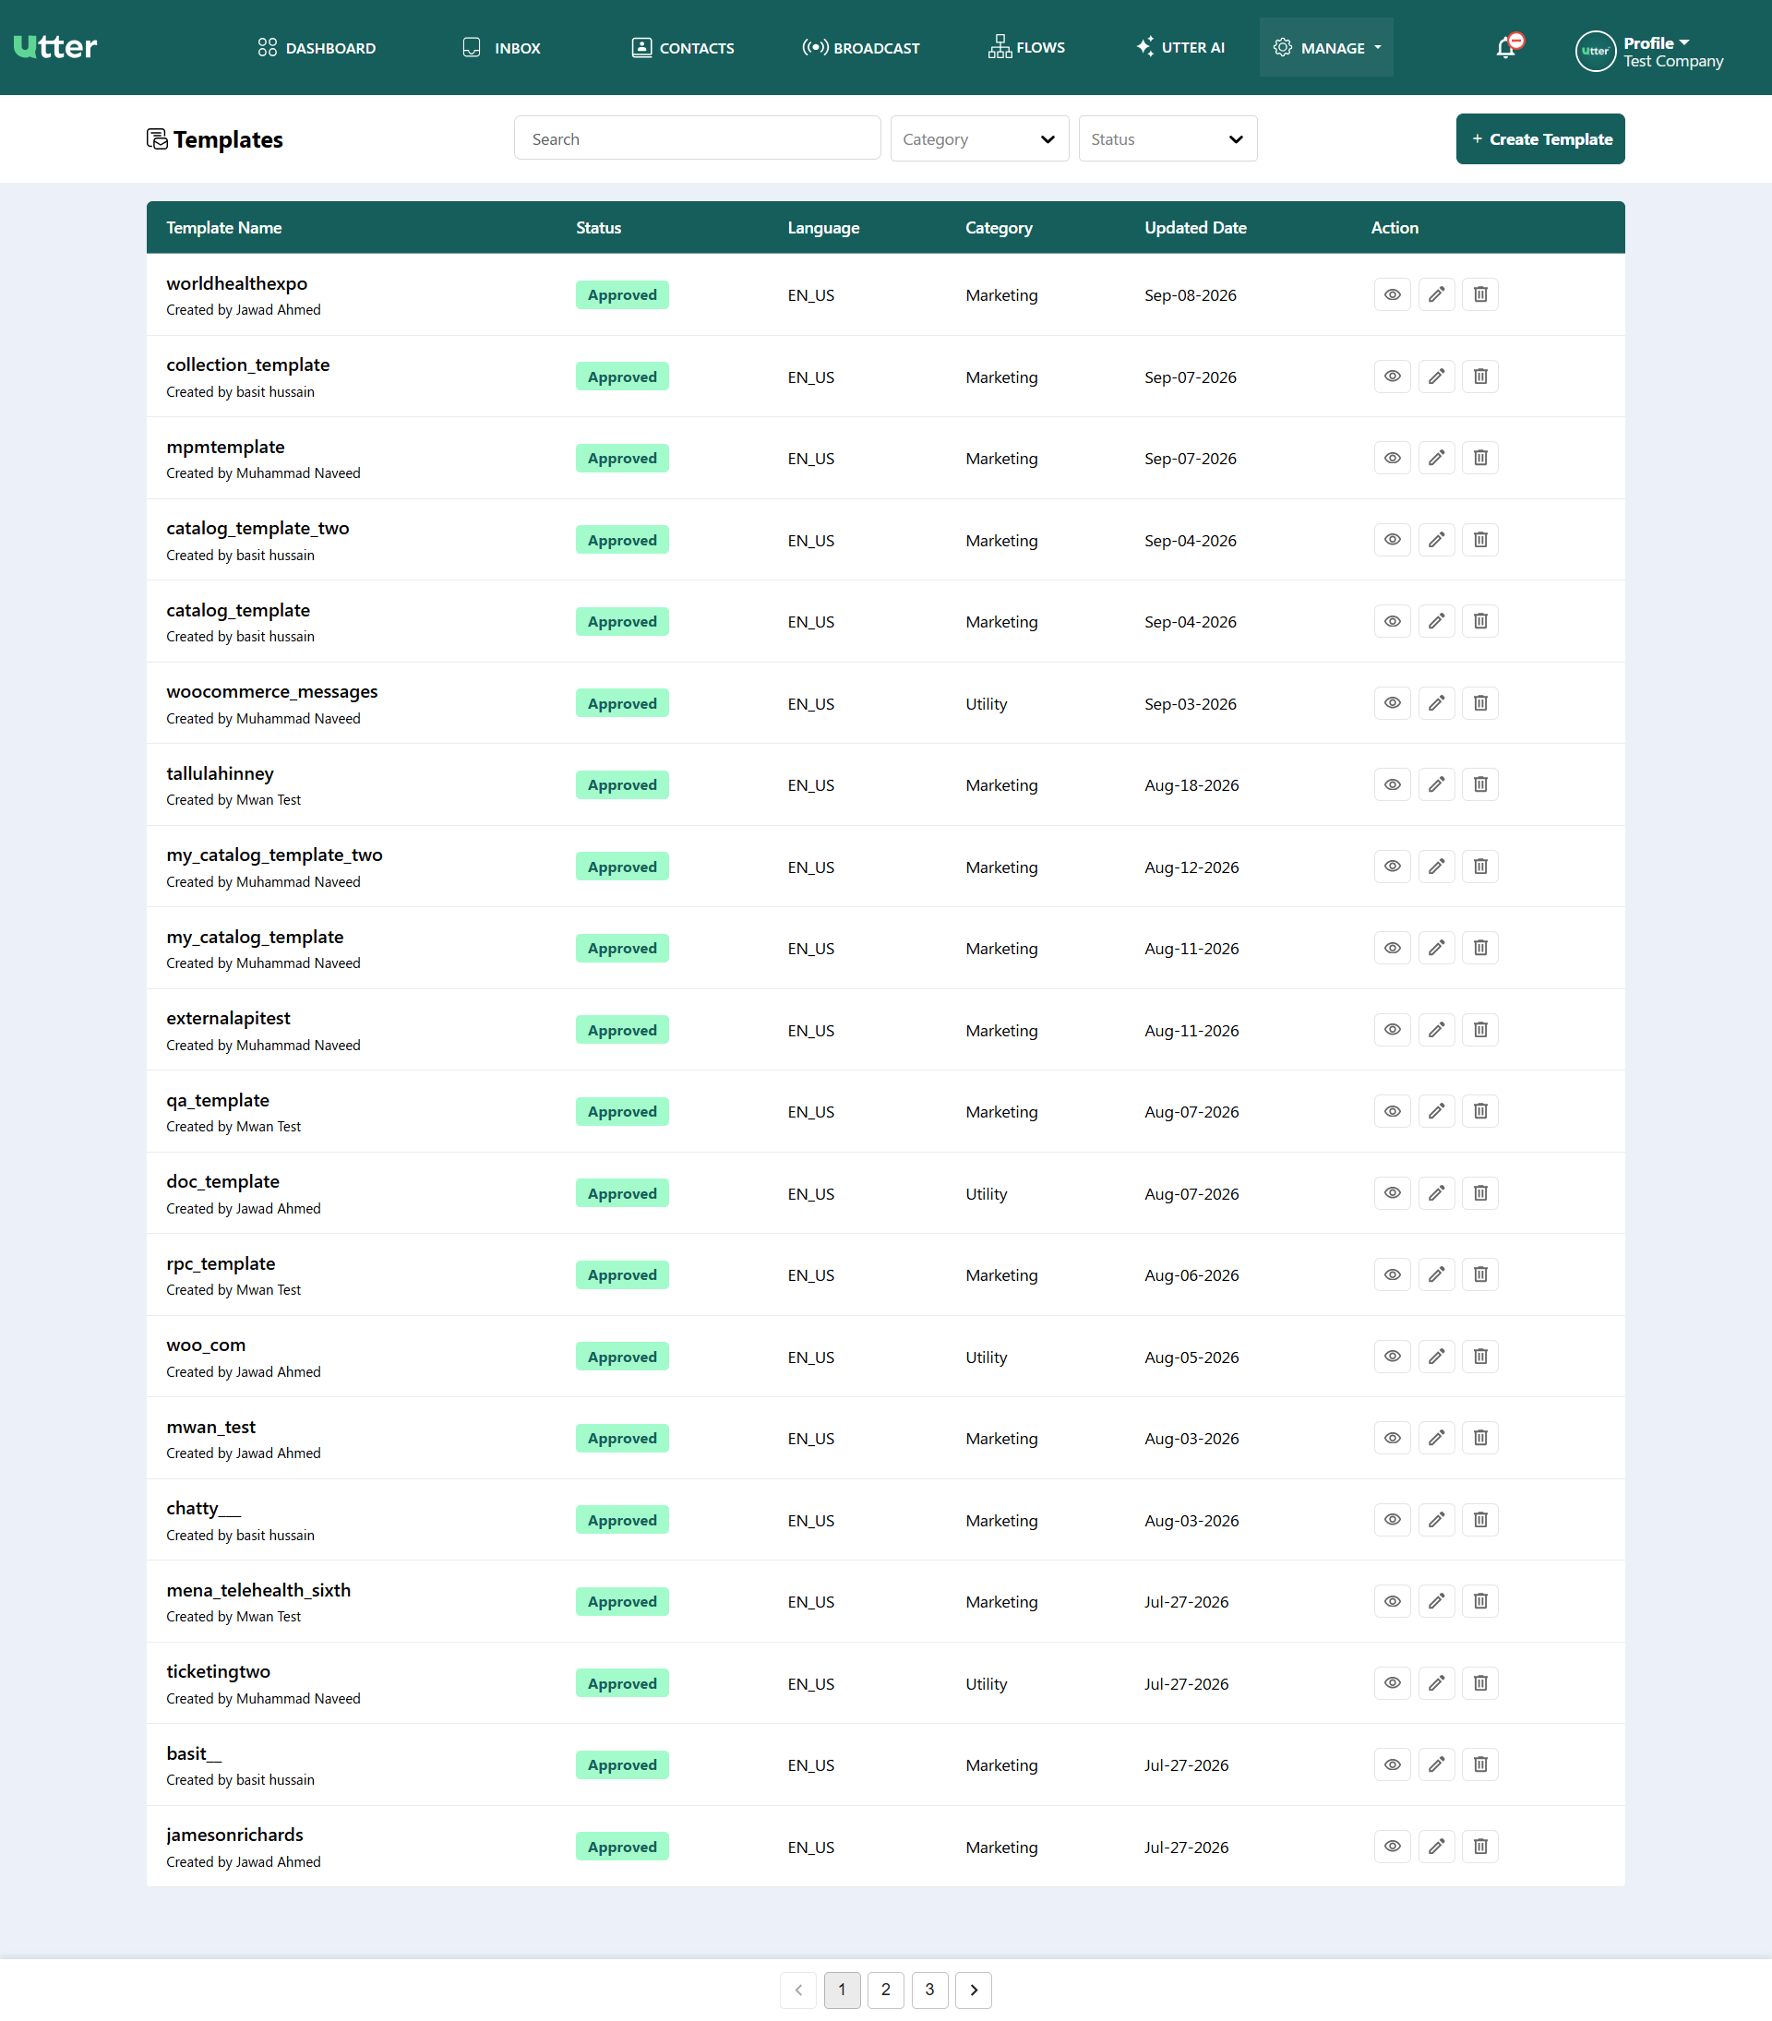Click the Utter logo in header

[55, 46]
